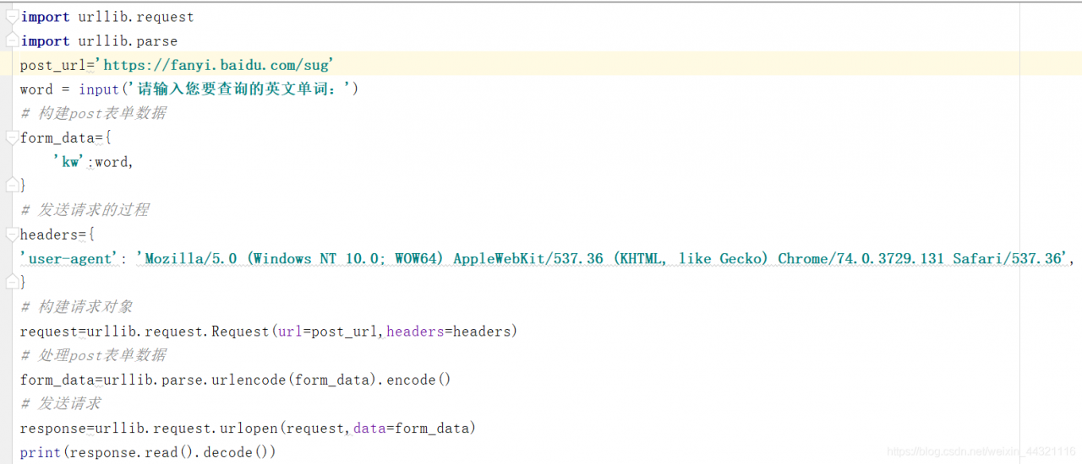Collapse the form_data={ dictionary block
This screenshot has height=464, width=1082.
(11, 138)
